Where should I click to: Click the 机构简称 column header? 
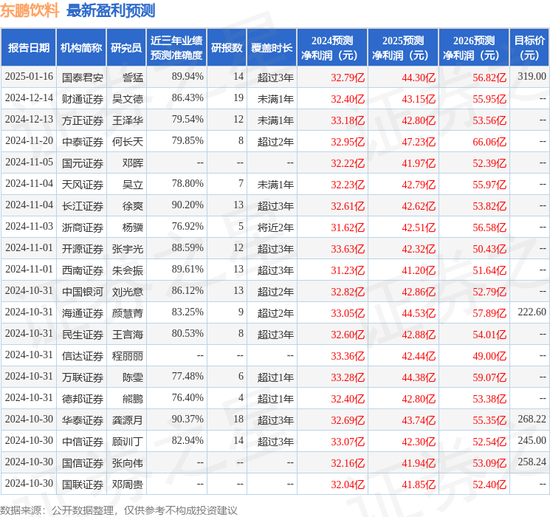[x=81, y=48]
